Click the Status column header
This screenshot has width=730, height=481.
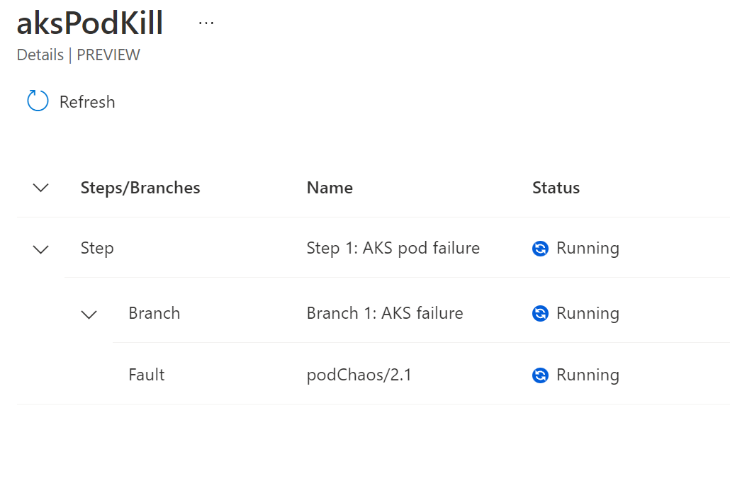[x=556, y=188]
